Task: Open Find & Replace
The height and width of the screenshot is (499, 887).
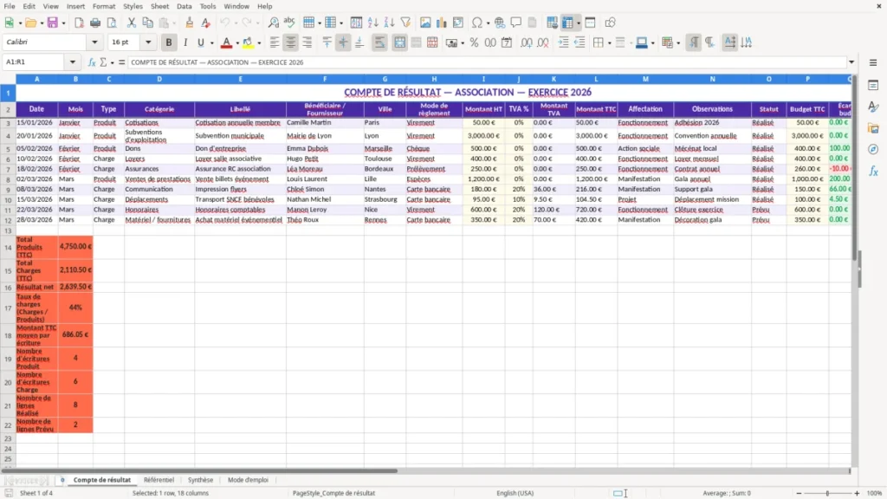Action: coord(273,23)
